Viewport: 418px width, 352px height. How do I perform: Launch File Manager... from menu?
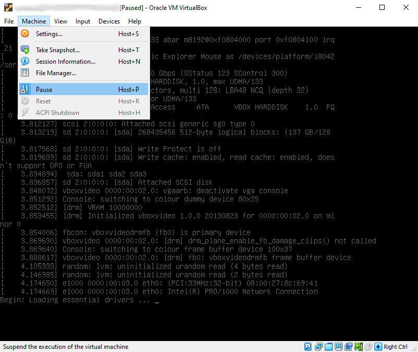coord(83,73)
